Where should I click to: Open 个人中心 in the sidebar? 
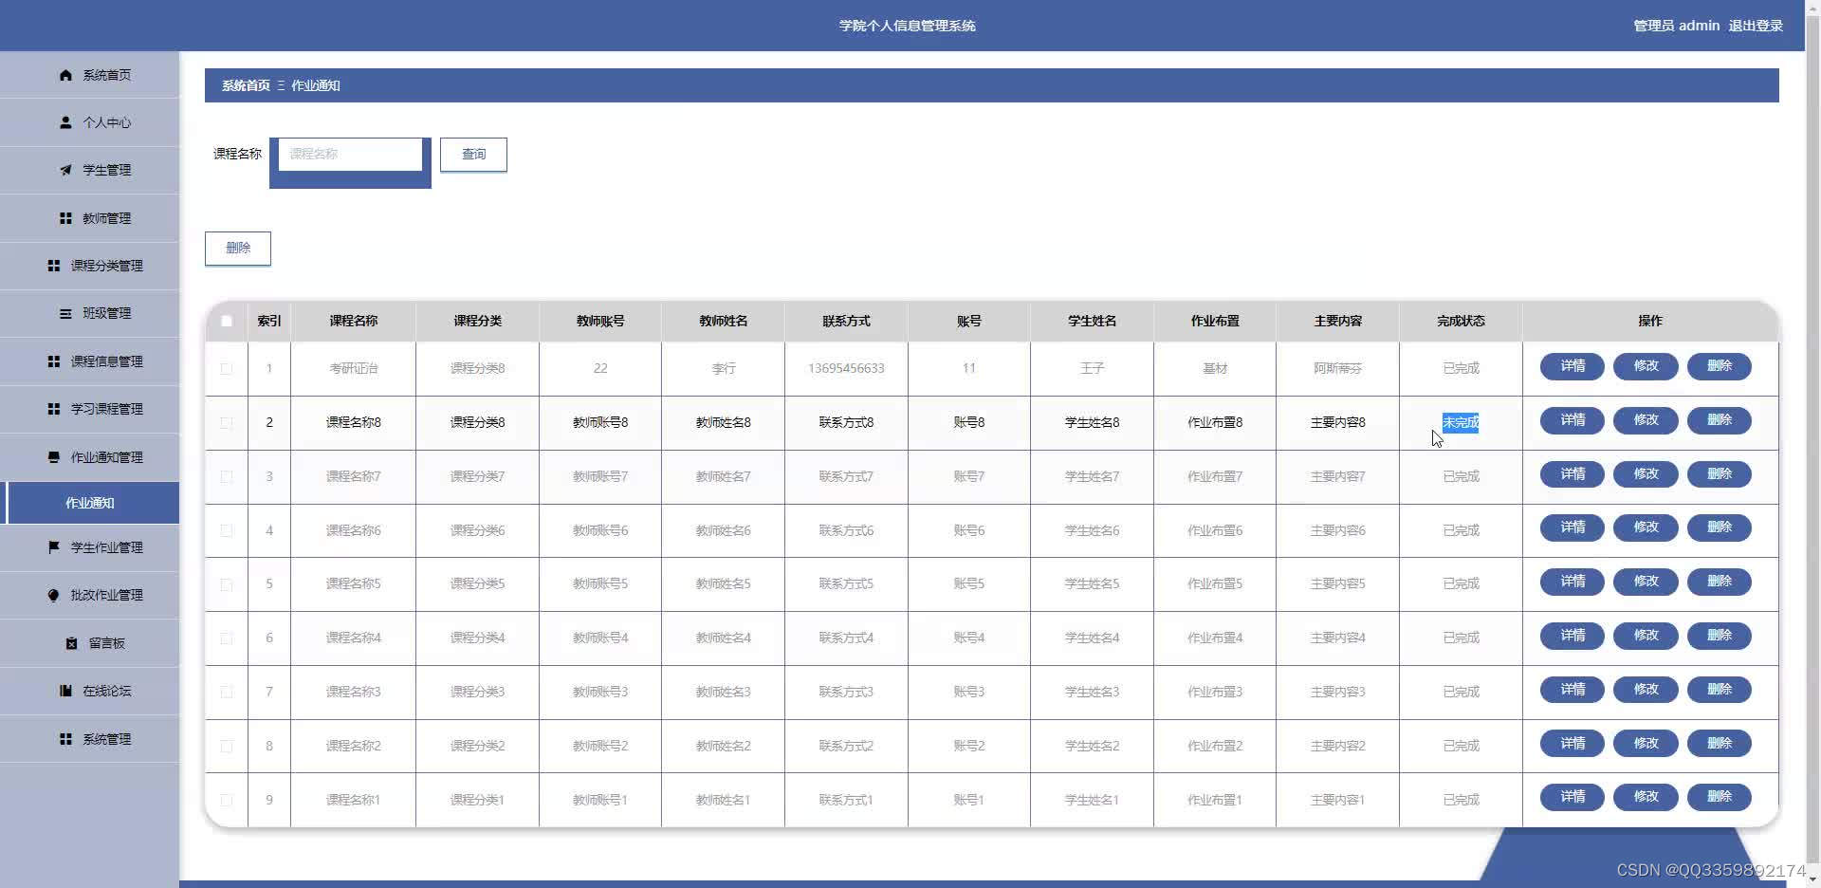(x=89, y=122)
